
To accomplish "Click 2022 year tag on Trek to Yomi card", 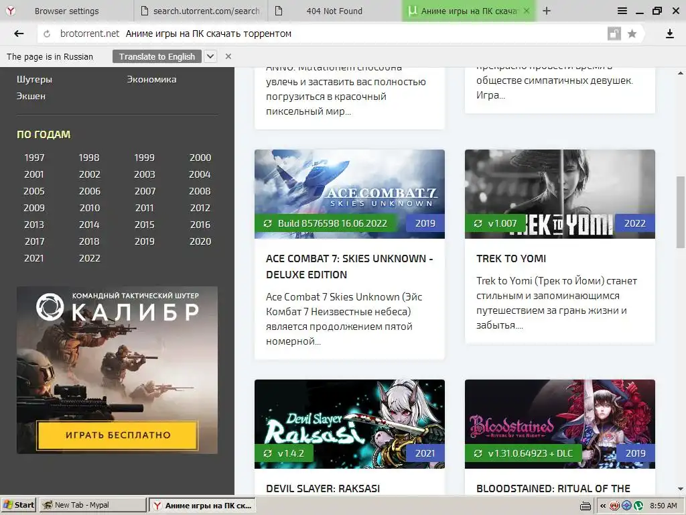I will [635, 223].
